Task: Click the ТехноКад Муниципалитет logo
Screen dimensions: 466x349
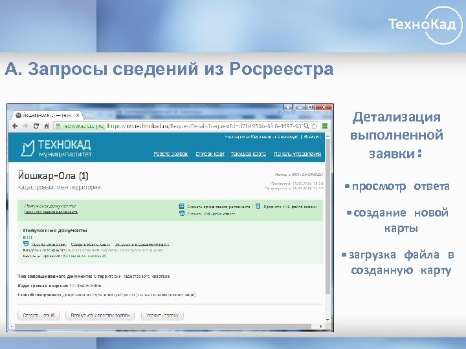Action: coord(56,148)
